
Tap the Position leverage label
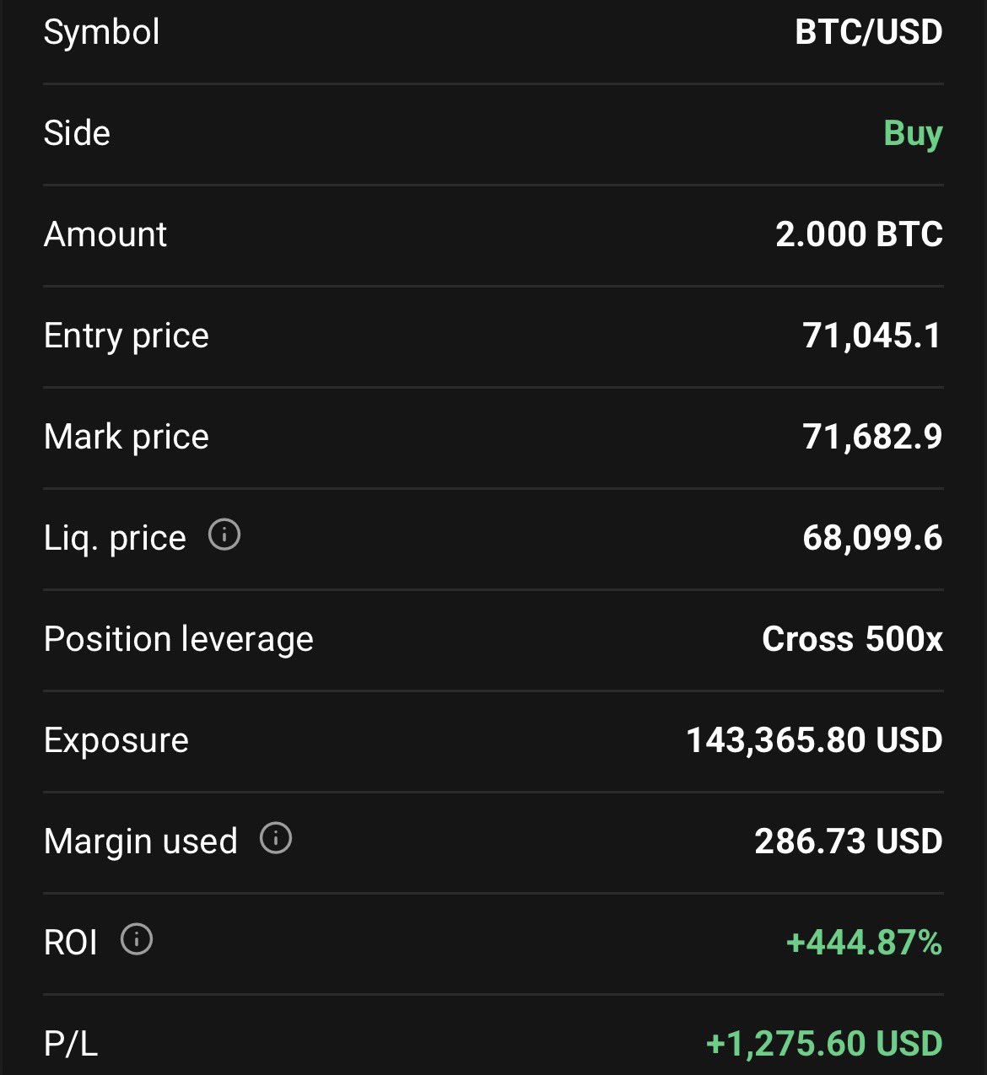coord(178,639)
